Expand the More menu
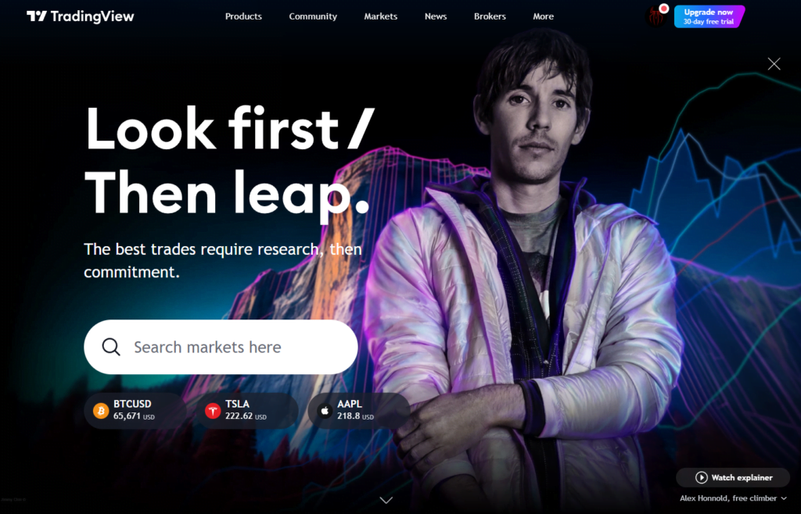Viewport: 801px width, 514px height. tap(544, 16)
